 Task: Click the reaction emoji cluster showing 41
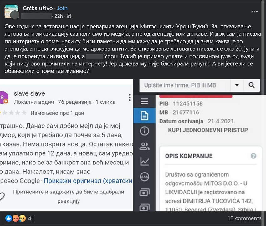tap(16, 218)
